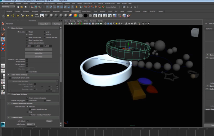The width and height of the screenshot is (214, 136).
Task: Click the Reset Tool button
Action: pyautogui.click(x=44, y=24)
